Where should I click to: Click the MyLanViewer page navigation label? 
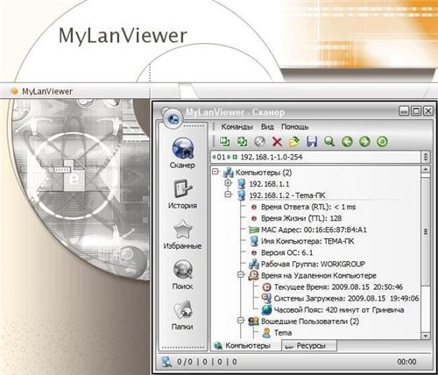(x=47, y=91)
